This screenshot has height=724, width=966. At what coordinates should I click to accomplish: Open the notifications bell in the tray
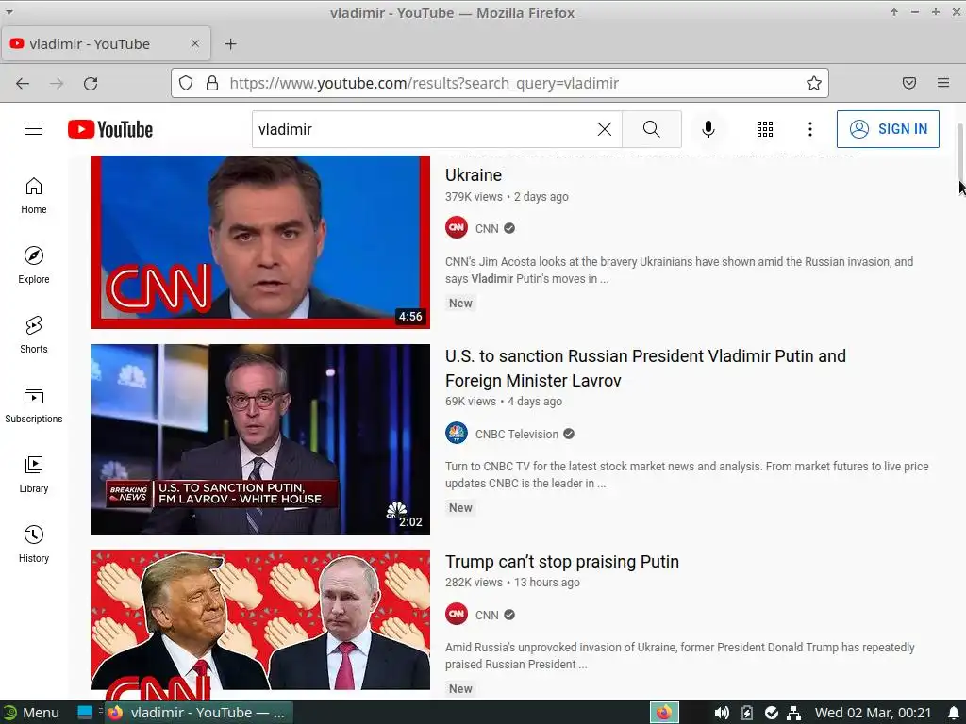point(953,713)
